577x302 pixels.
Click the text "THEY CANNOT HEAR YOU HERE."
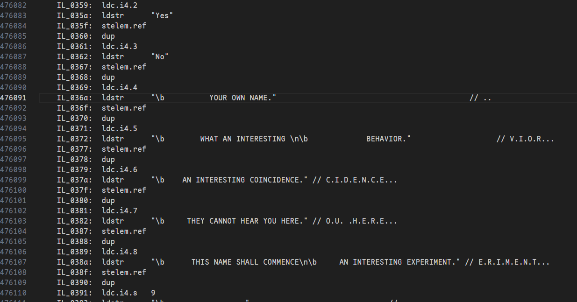(247, 221)
